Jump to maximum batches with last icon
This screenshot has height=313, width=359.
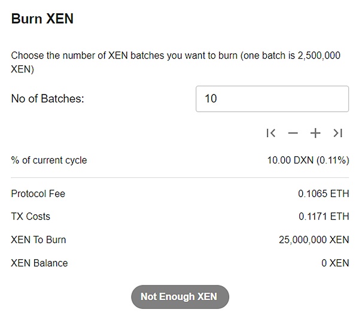pyautogui.click(x=337, y=133)
